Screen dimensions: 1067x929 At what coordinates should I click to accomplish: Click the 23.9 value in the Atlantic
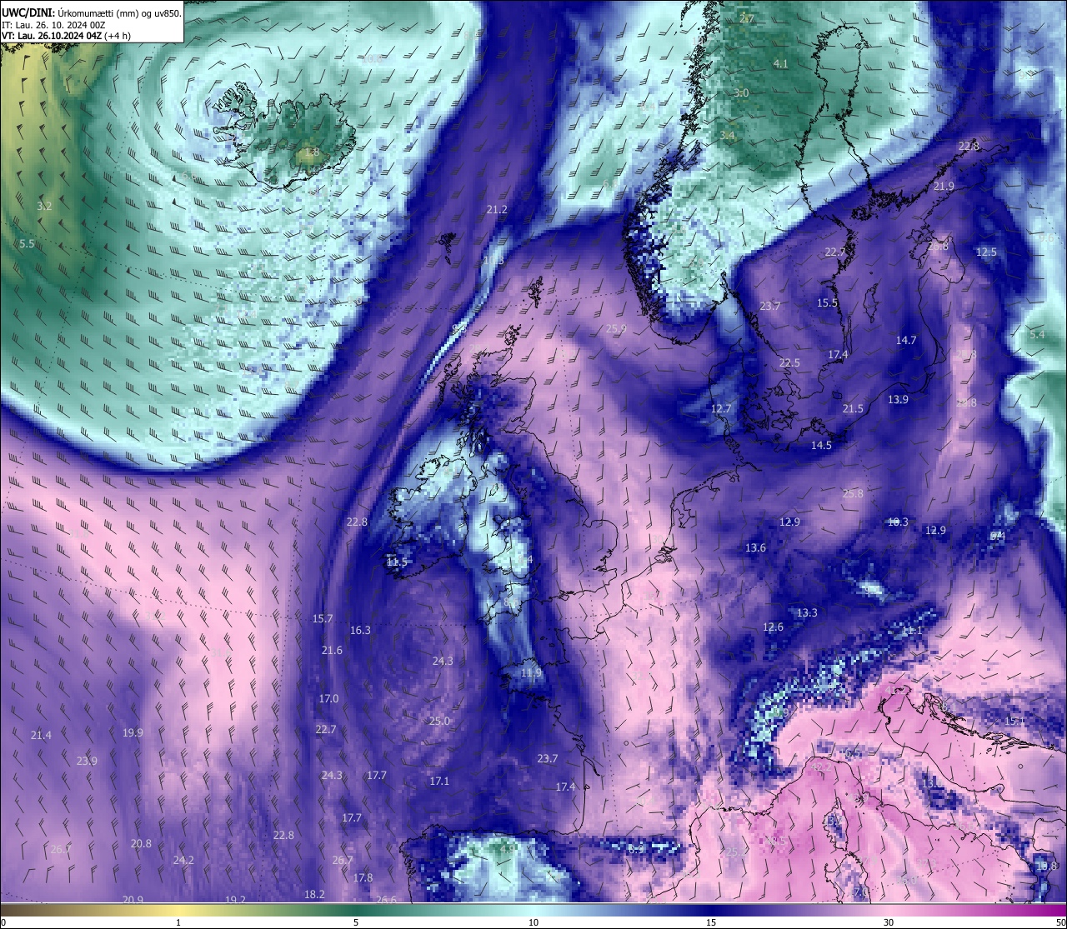[x=87, y=761]
